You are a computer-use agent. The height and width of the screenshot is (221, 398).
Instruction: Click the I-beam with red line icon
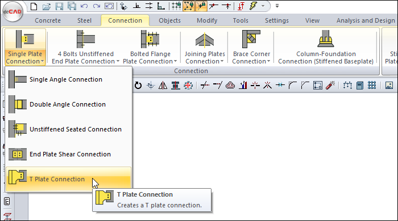175,86
